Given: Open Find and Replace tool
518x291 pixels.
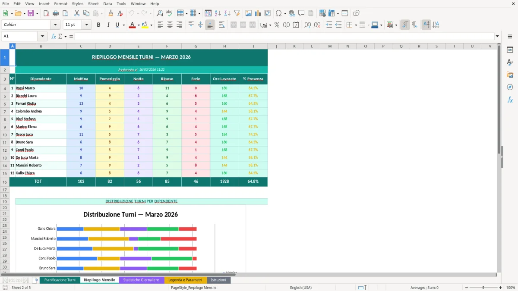Looking at the screenshot, I should 160,13.
